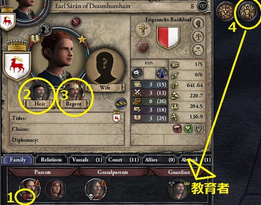This screenshot has width=261, height=205.
Task: Select the Court tab
Action: 123,160
